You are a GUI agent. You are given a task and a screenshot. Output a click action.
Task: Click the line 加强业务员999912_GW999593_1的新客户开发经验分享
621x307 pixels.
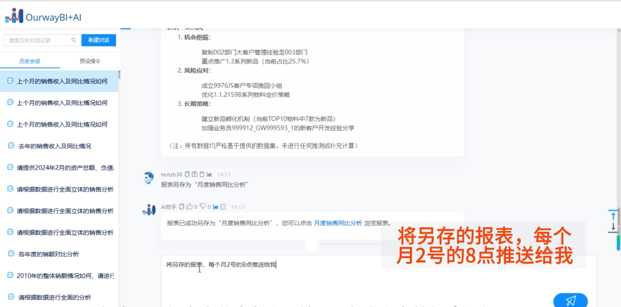pos(278,128)
